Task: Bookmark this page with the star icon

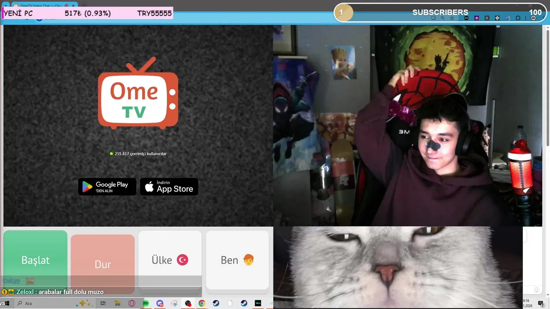Action: click(x=452, y=18)
